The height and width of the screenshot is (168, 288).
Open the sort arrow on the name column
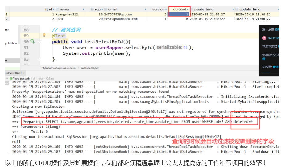pyautogui.click(x=83, y=9)
